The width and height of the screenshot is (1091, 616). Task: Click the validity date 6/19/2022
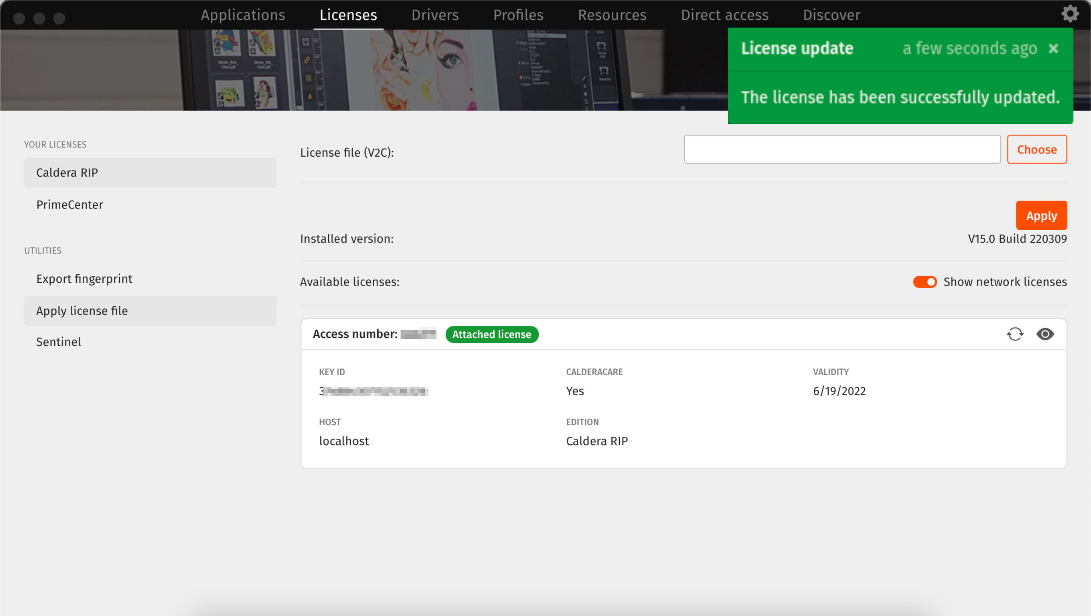[x=839, y=391]
